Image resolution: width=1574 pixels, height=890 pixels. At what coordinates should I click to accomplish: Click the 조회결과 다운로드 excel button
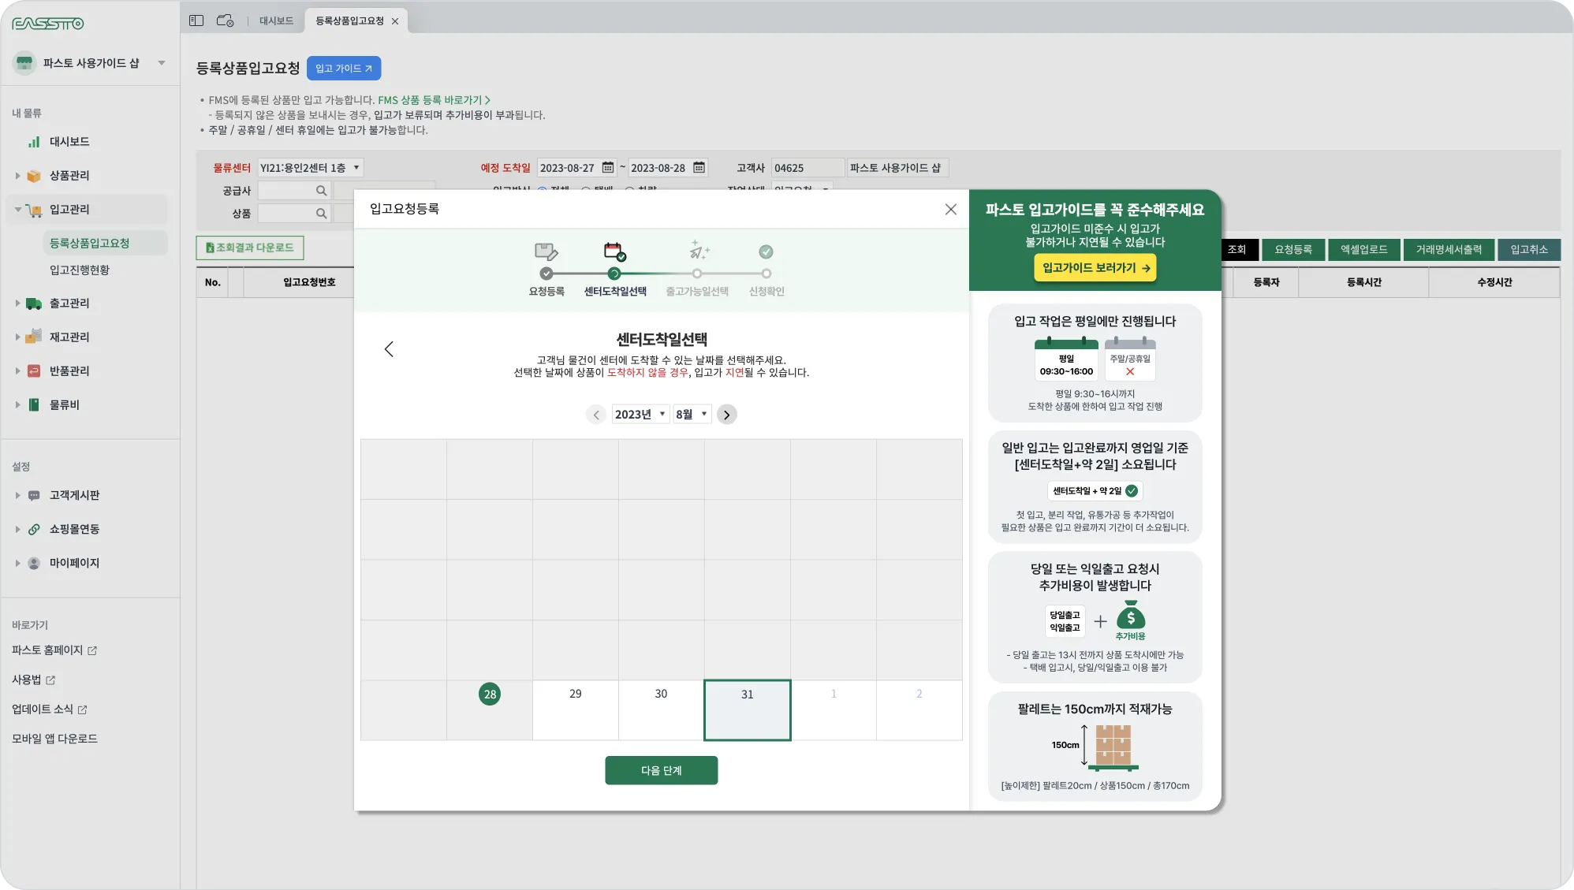point(250,248)
